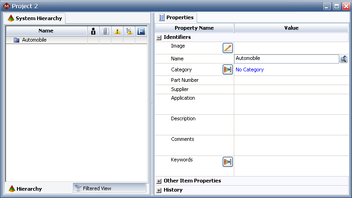Click the person icon column header

click(93, 31)
